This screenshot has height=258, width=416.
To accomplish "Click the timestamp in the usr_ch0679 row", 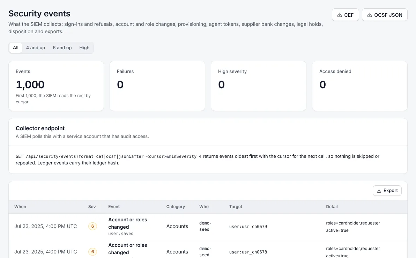I will (x=46, y=226).
